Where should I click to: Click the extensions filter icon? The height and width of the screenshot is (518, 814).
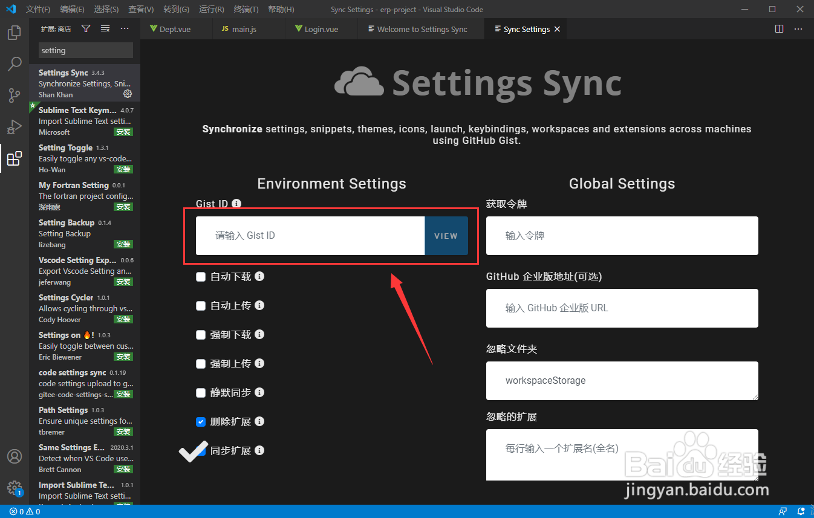click(x=86, y=28)
